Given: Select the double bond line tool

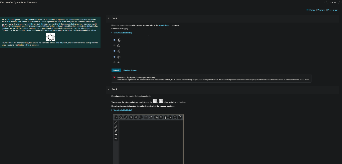Looking at the screenshot, I should click(116, 127).
